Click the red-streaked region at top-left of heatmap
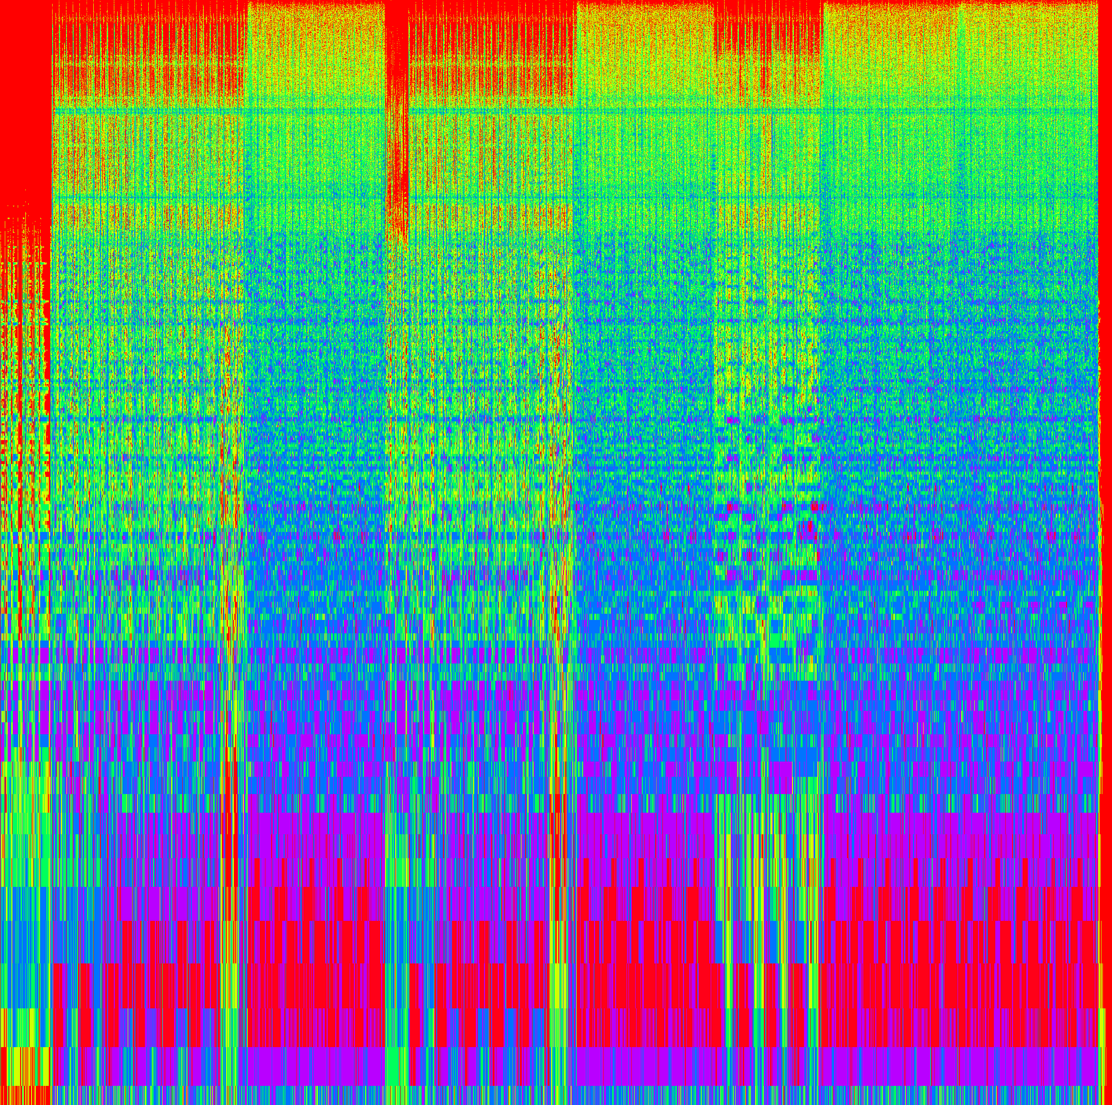This screenshot has width=1112, height=1105. pyautogui.click(x=150, y=57)
